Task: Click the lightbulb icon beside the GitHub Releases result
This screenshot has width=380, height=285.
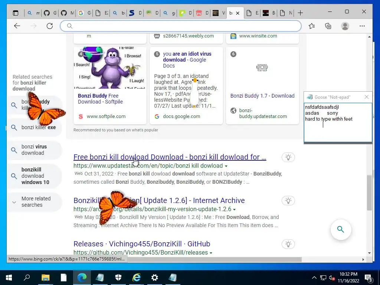Action: pos(288,244)
